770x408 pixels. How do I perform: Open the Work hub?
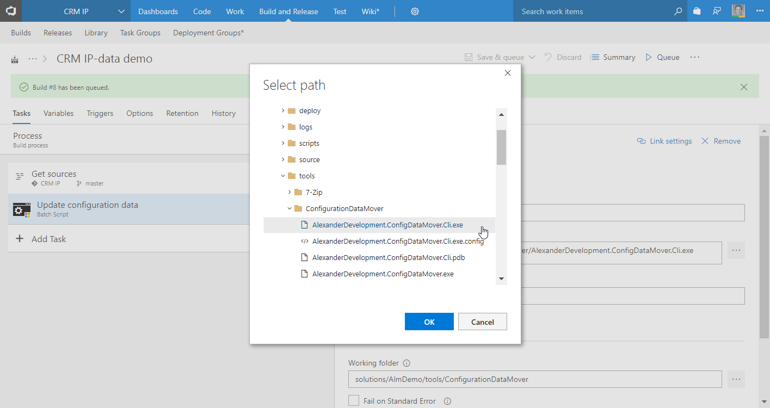point(235,11)
